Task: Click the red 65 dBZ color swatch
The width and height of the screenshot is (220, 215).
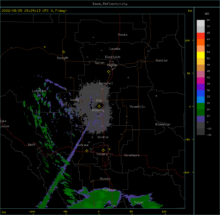Action: pos(201,36)
